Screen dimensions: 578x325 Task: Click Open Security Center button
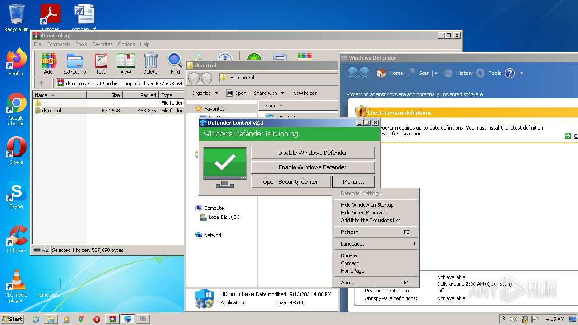pyautogui.click(x=290, y=181)
